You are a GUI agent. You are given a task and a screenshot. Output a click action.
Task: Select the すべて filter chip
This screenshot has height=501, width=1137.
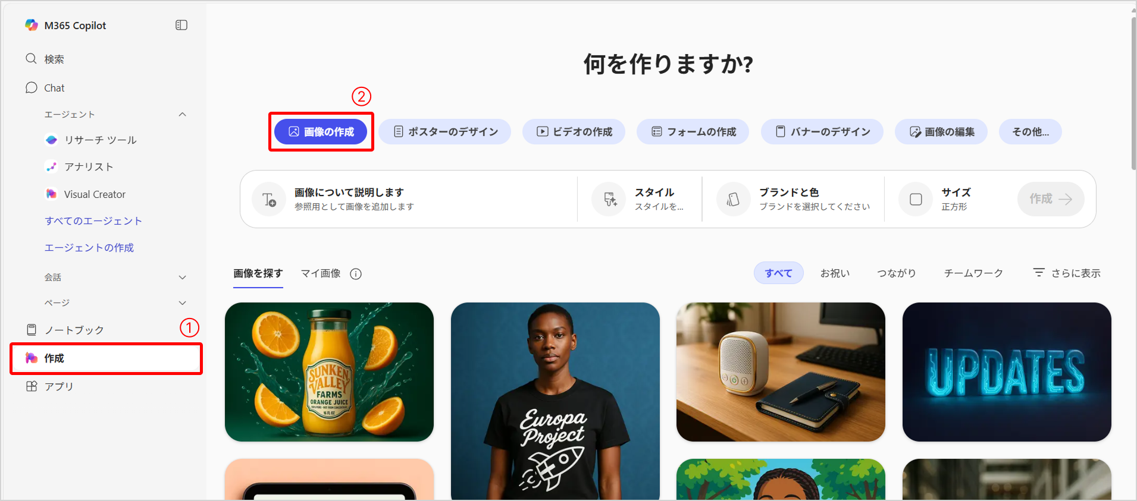point(779,273)
